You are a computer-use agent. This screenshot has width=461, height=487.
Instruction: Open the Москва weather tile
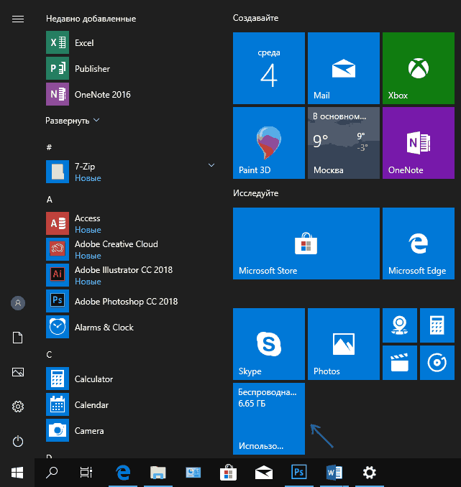(x=344, y=143)
